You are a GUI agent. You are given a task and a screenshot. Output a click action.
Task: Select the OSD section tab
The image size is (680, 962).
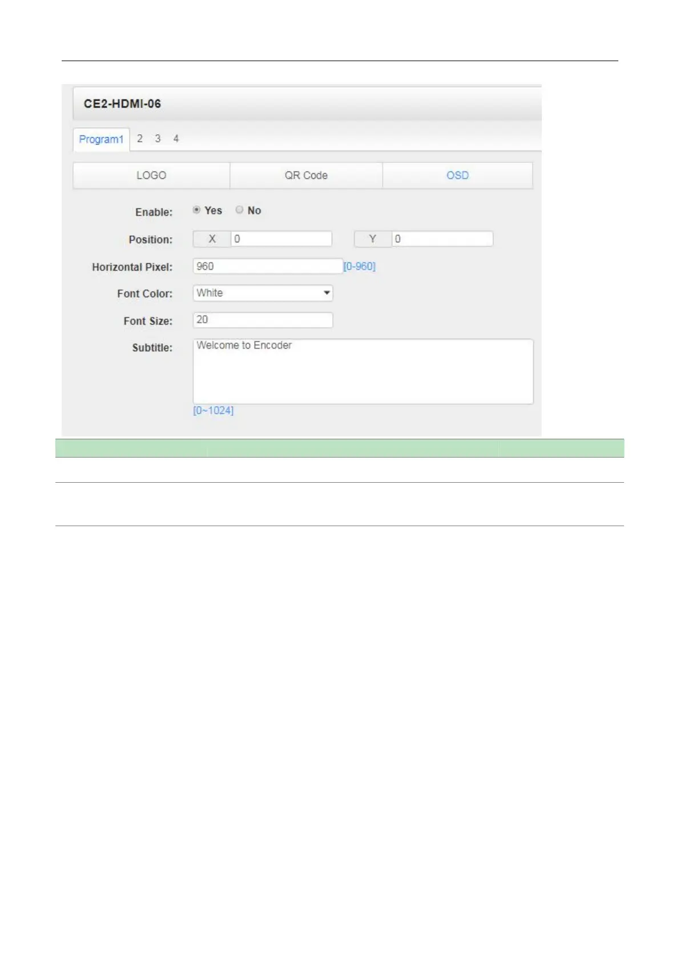click(457, 175)
